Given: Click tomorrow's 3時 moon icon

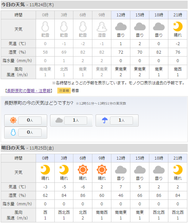Looking at the screenshot, I should pos(64,170).
